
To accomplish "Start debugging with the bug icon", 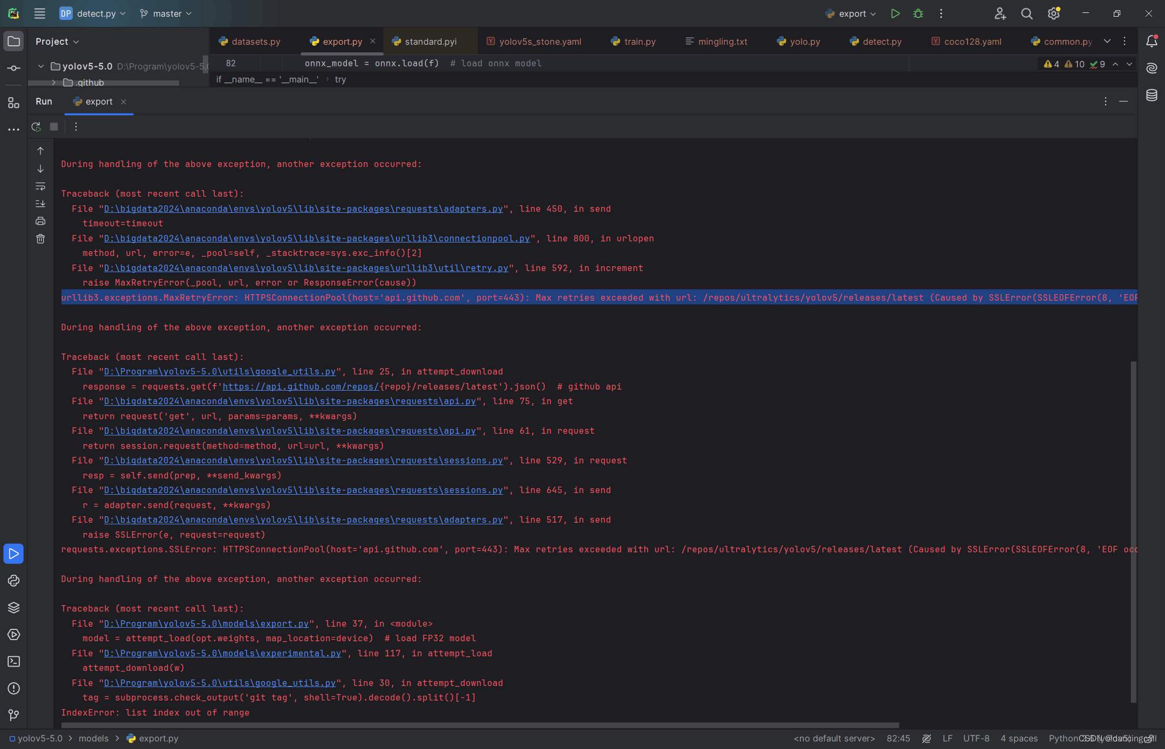I will [918, 13].
